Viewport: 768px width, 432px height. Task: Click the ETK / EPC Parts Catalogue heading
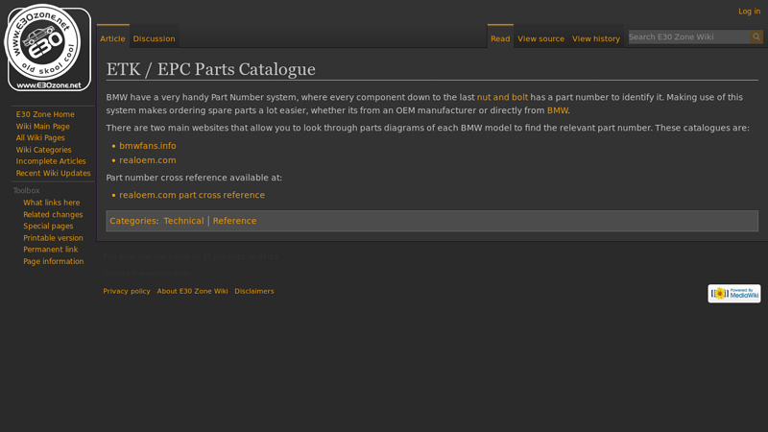210,69
